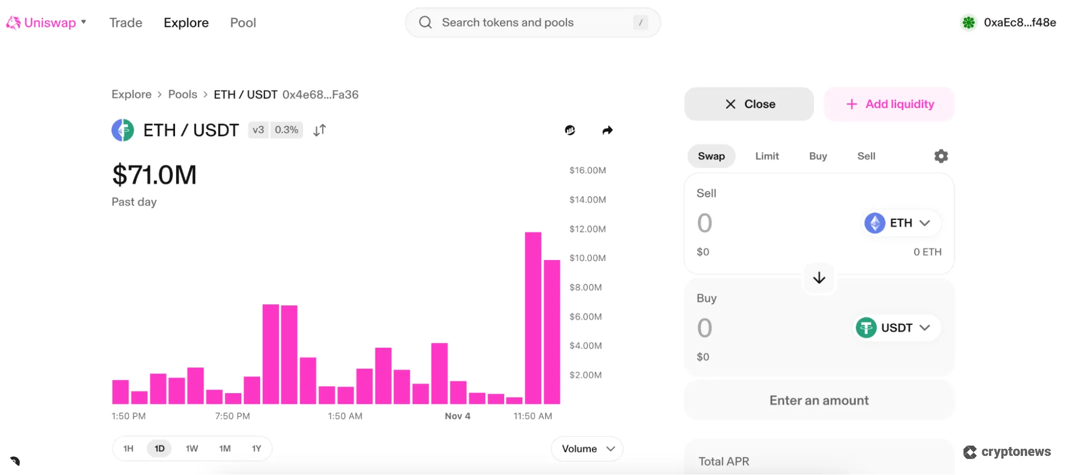Click the ETH / USDT pool token logo
Screen dimensions: 1070x475
pos(123,131)
